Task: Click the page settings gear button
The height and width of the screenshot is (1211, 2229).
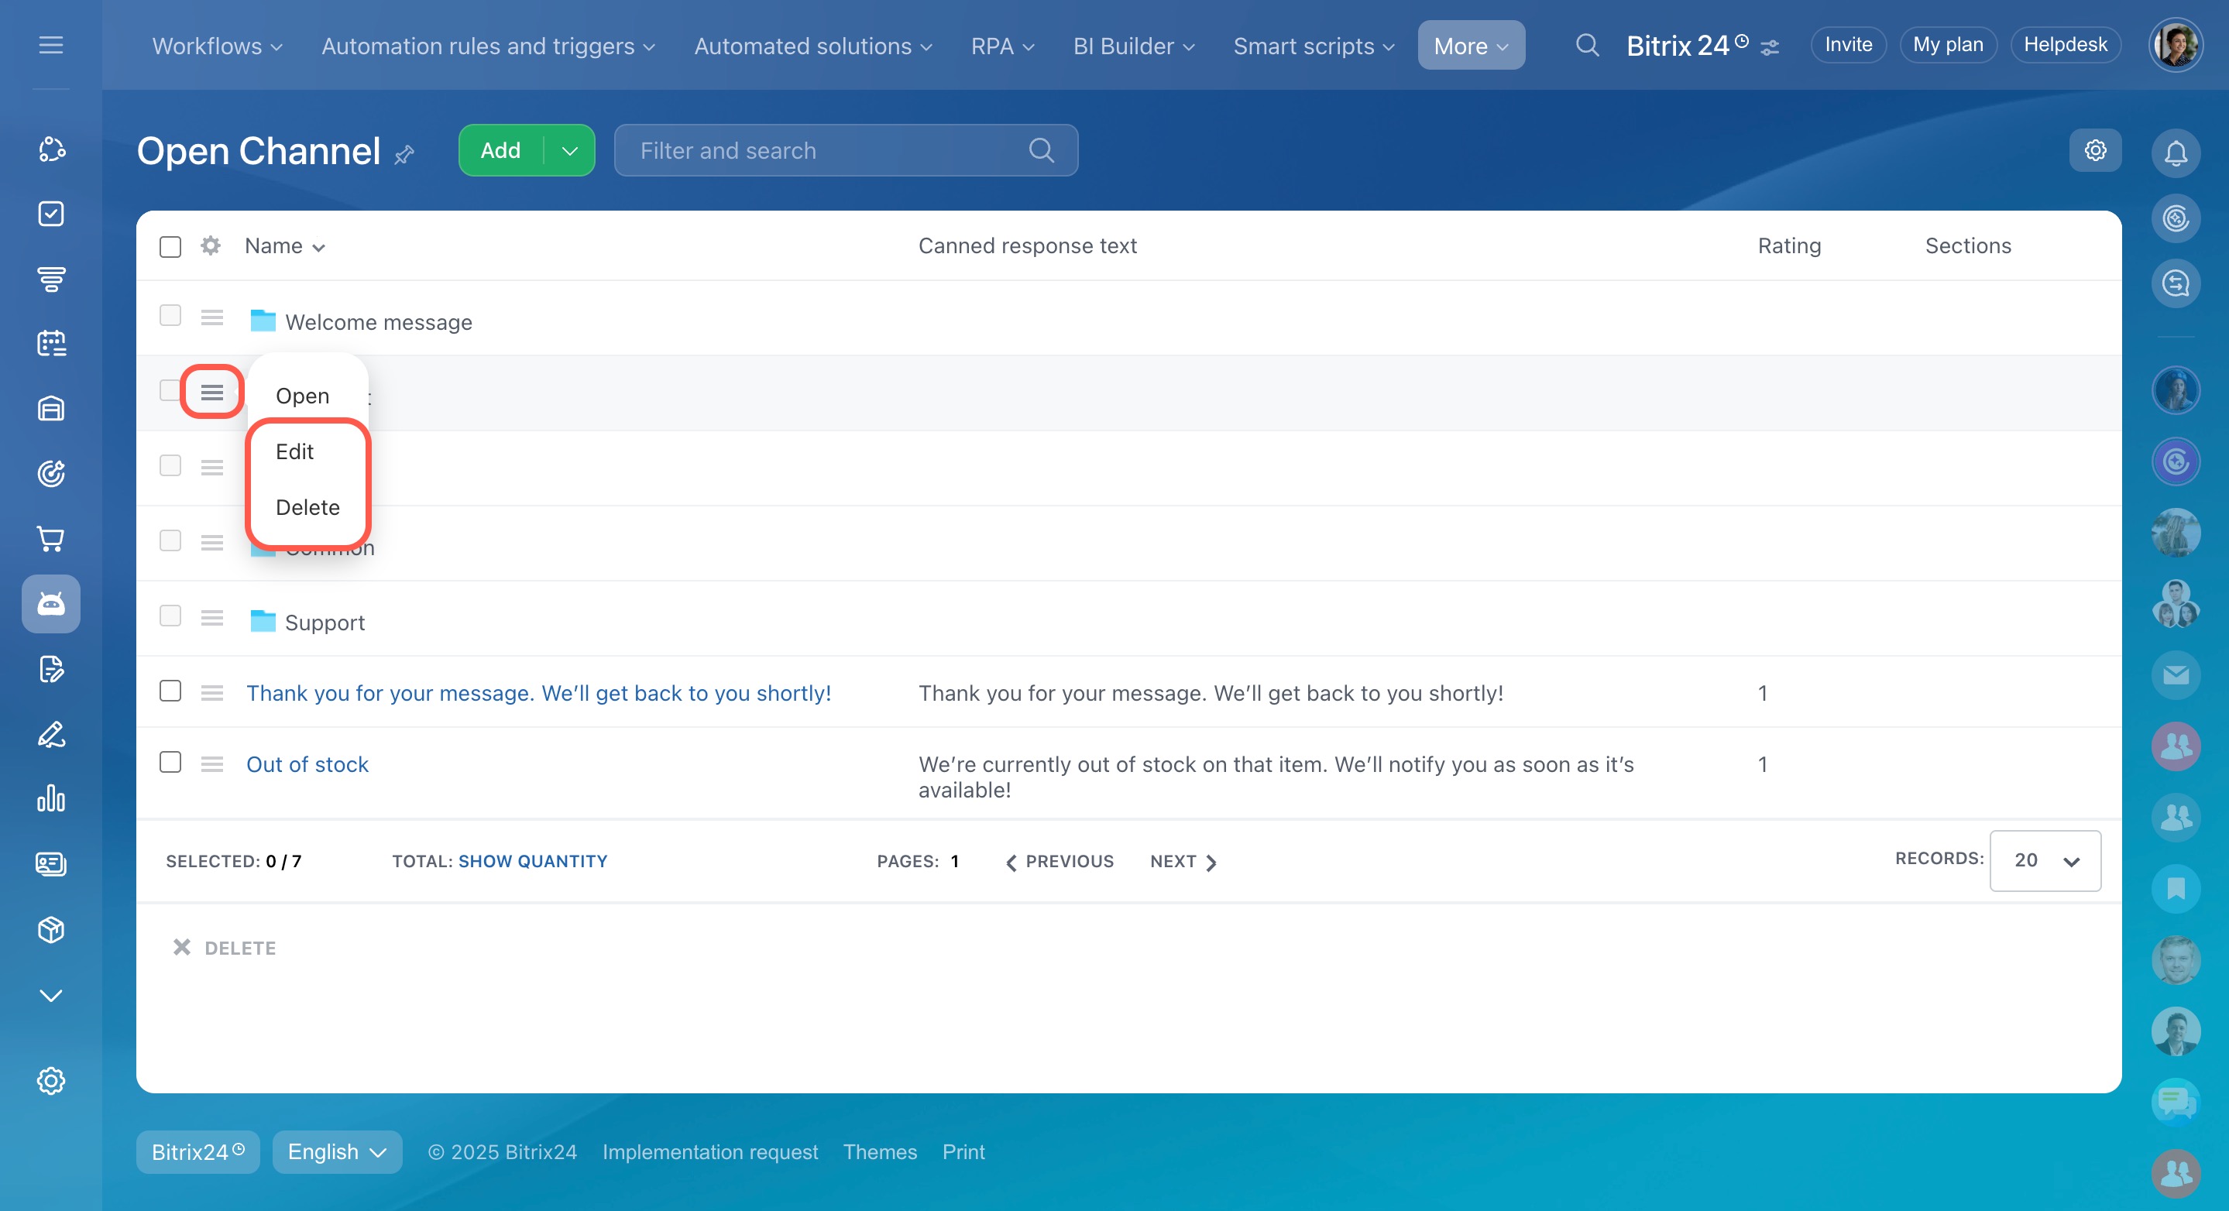Action: point(2095,150)
